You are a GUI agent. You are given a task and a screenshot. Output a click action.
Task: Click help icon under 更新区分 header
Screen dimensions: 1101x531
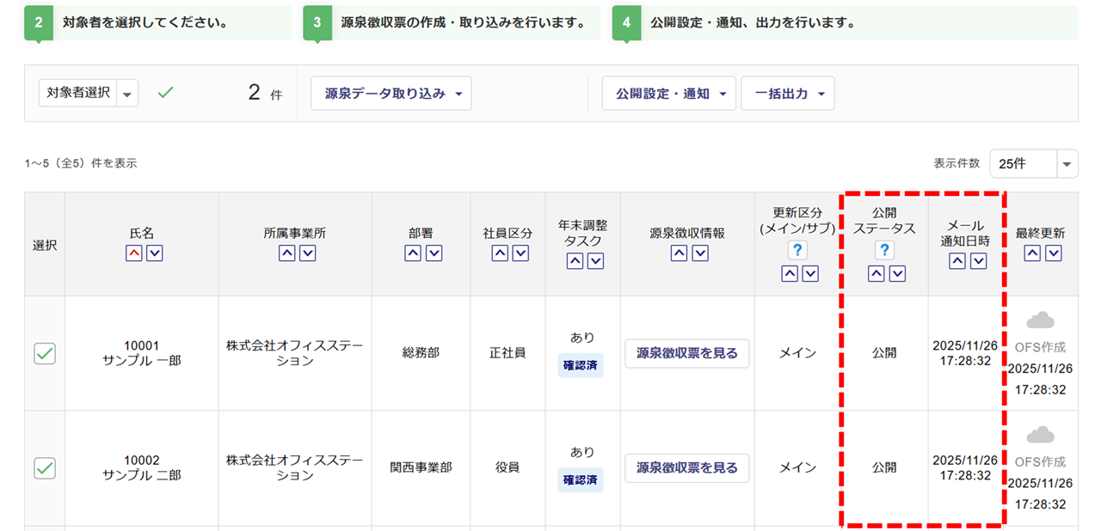pos(797,250)
